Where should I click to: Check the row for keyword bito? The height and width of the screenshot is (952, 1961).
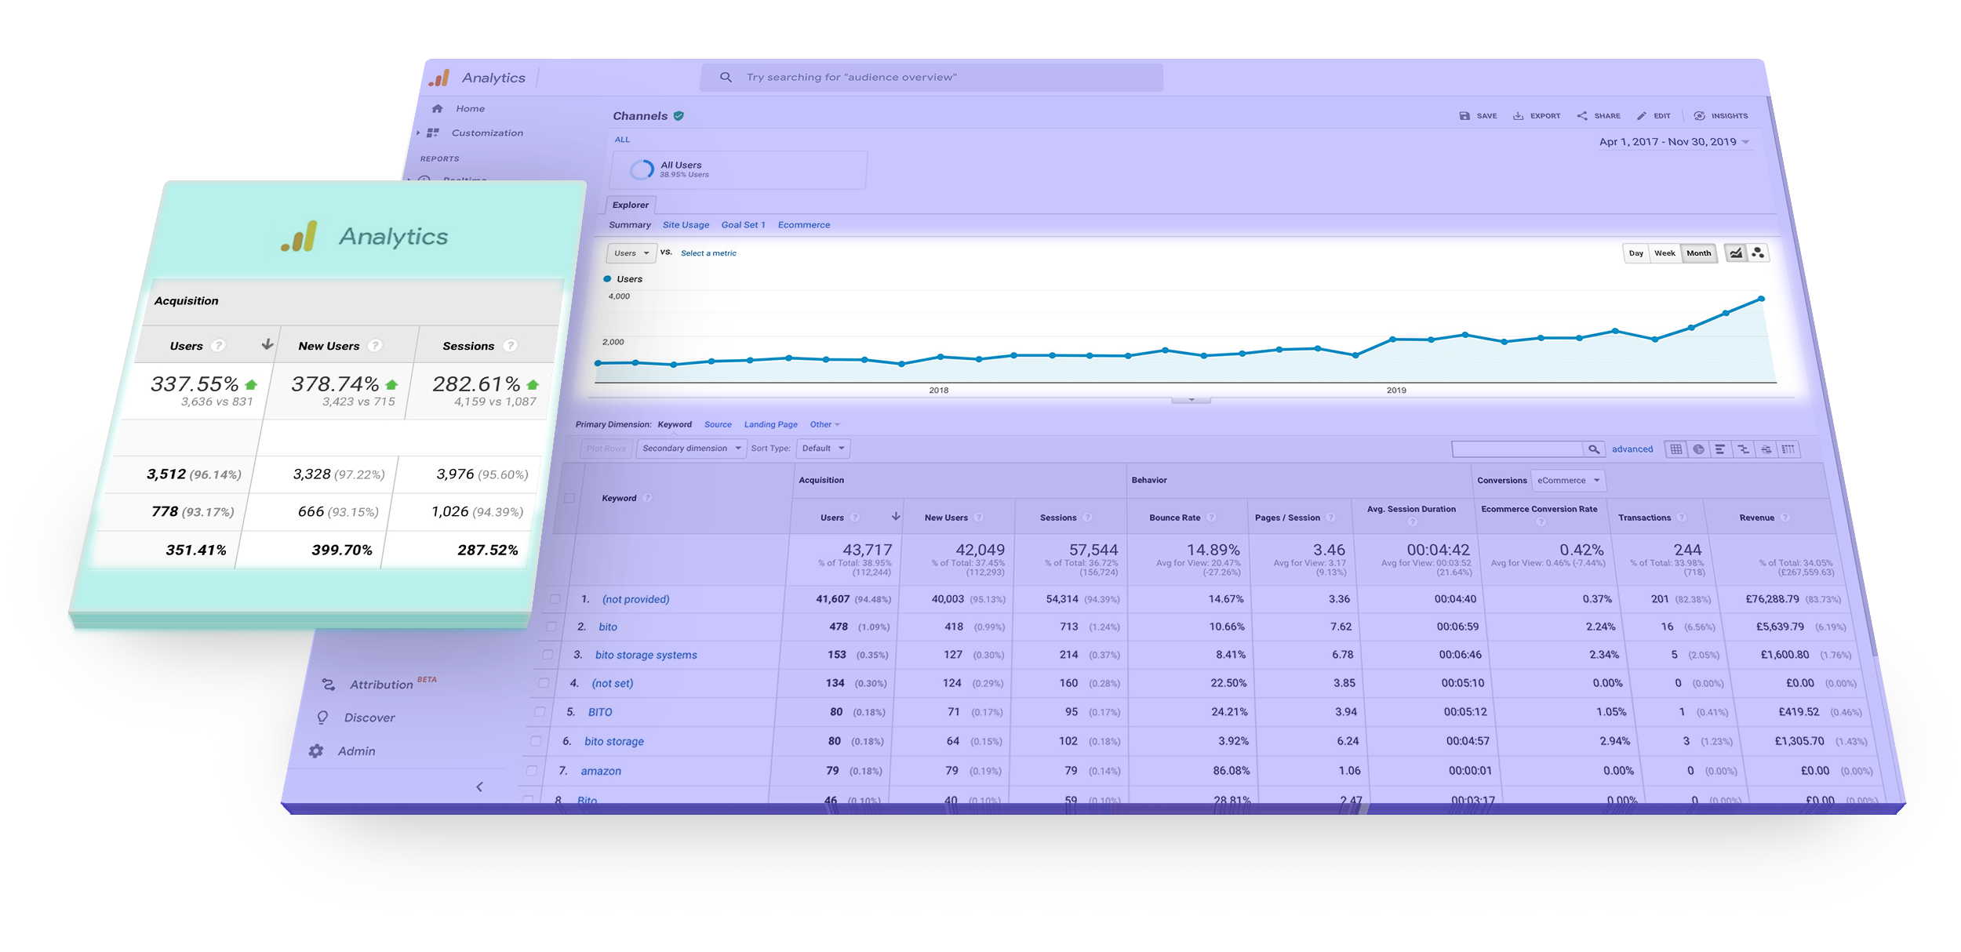tap(551, 627)
